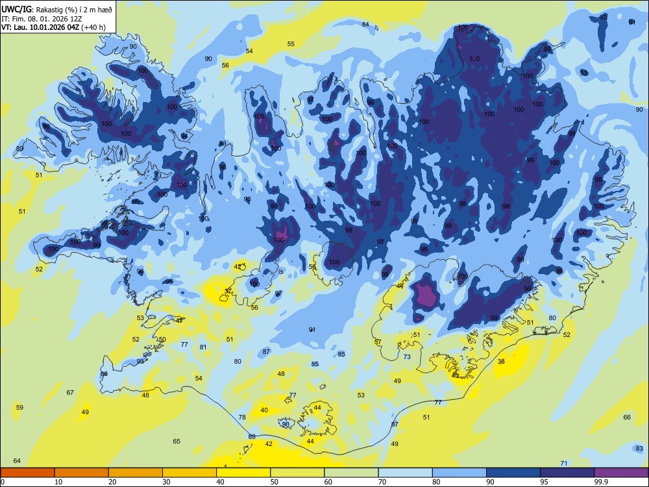
Task: Click the humidity value 38 in the southeast
Action: 501,362
